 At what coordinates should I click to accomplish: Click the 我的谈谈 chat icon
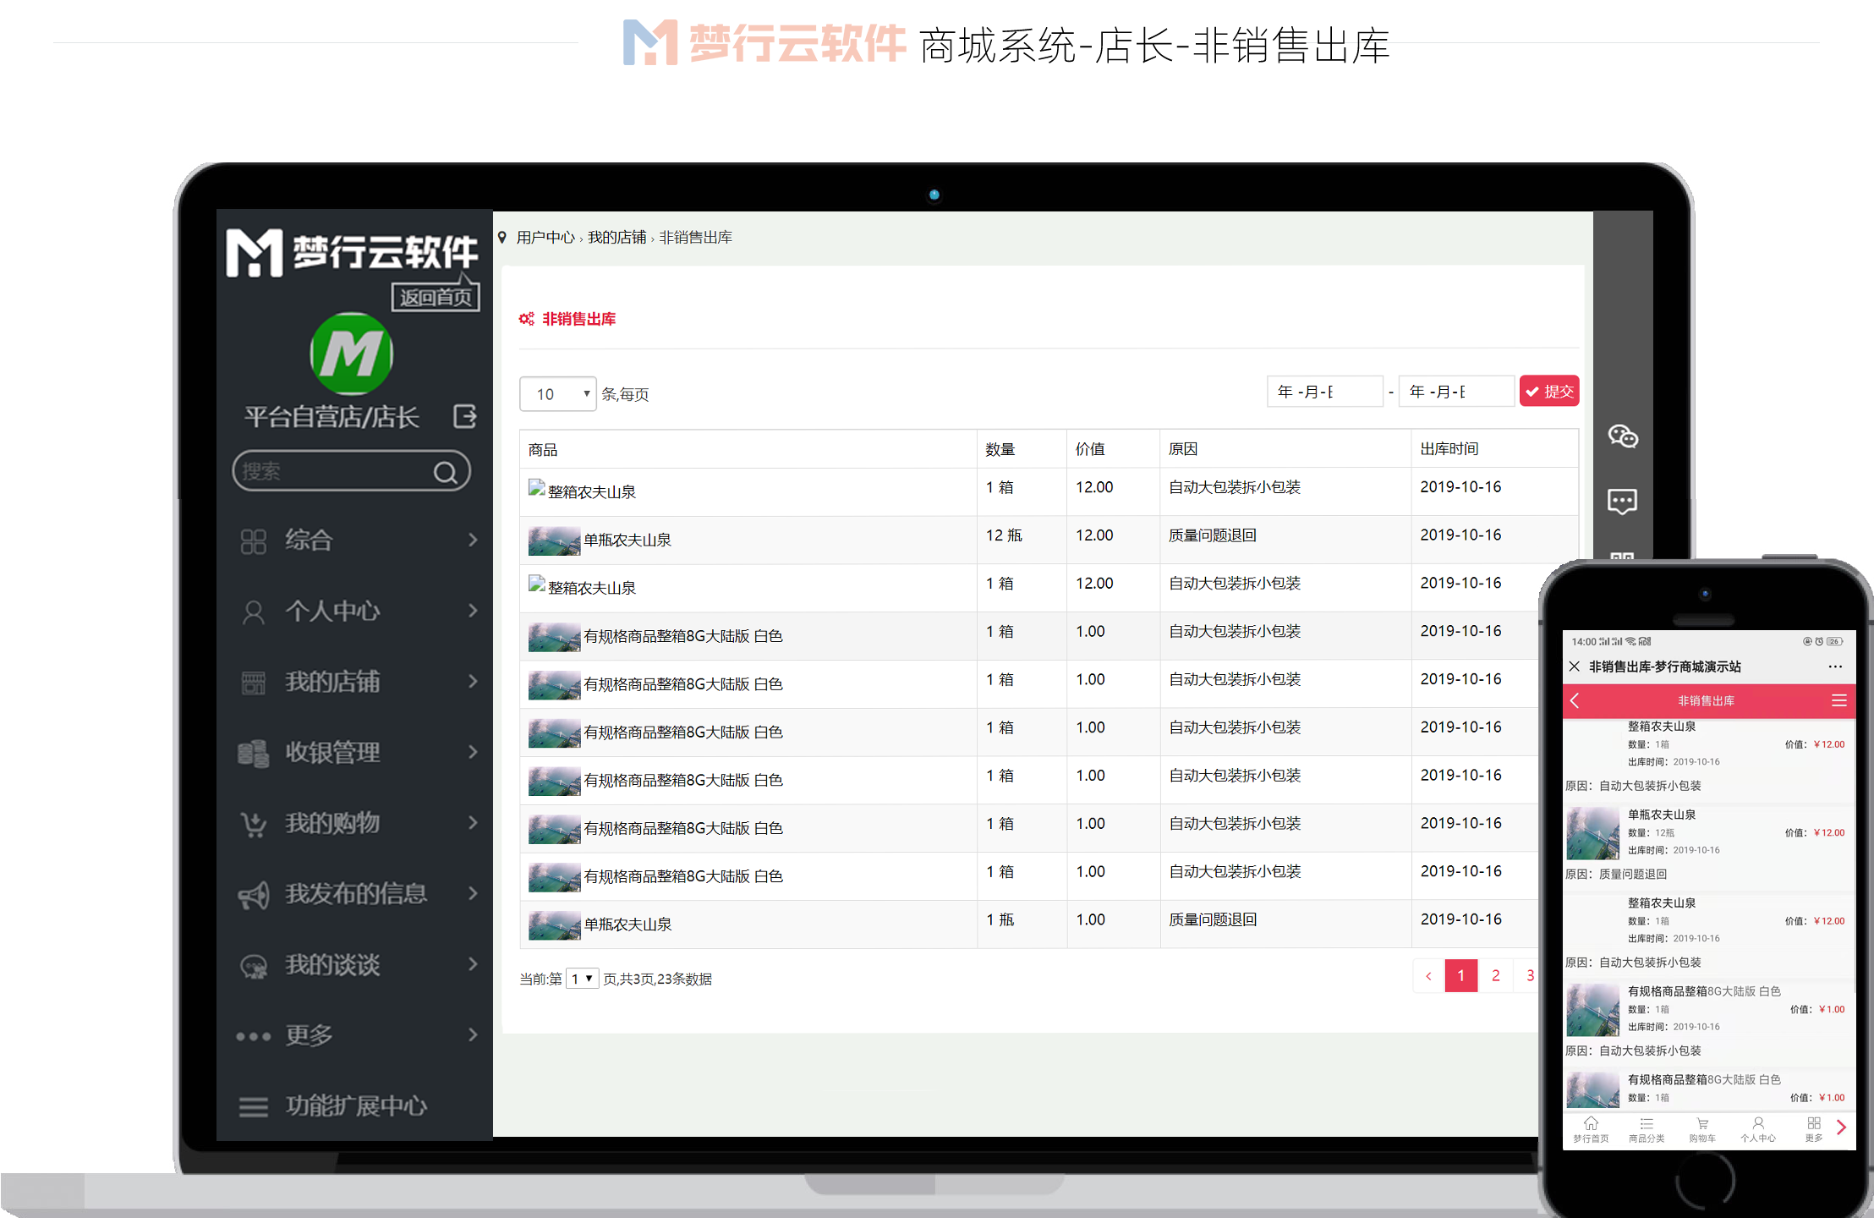pyautogui.click(x=253, y=966)
